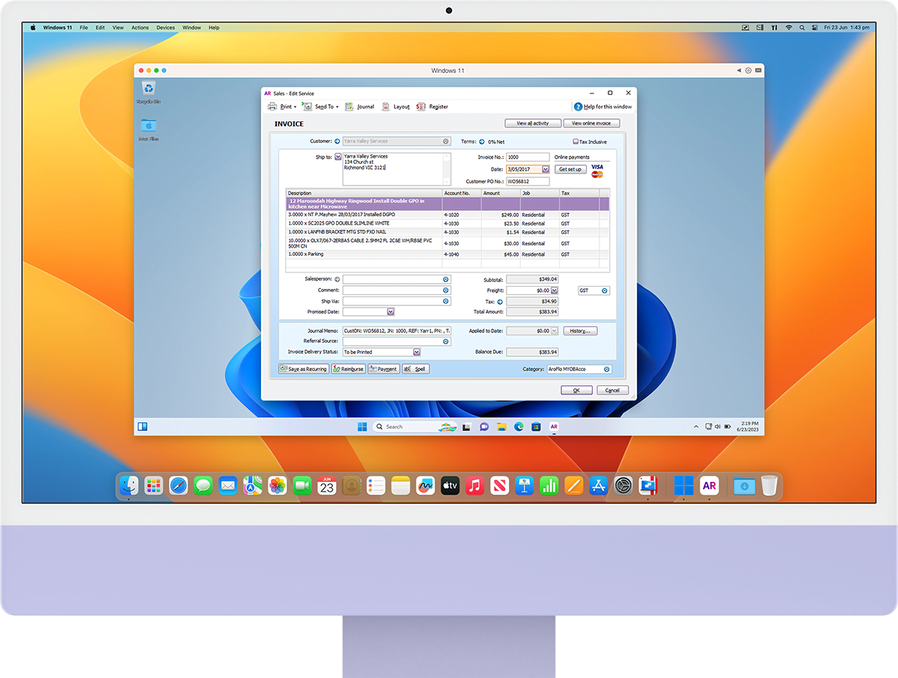Open the Invoice Delivery Status dropdown
This screenshot has height=678, width=898.
point(417,352)
